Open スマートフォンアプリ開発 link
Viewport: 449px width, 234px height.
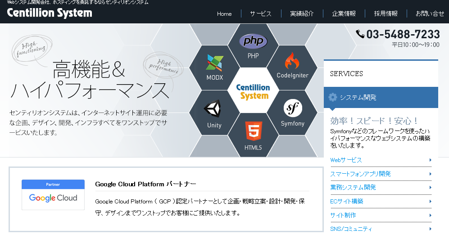tap(360, 174)
